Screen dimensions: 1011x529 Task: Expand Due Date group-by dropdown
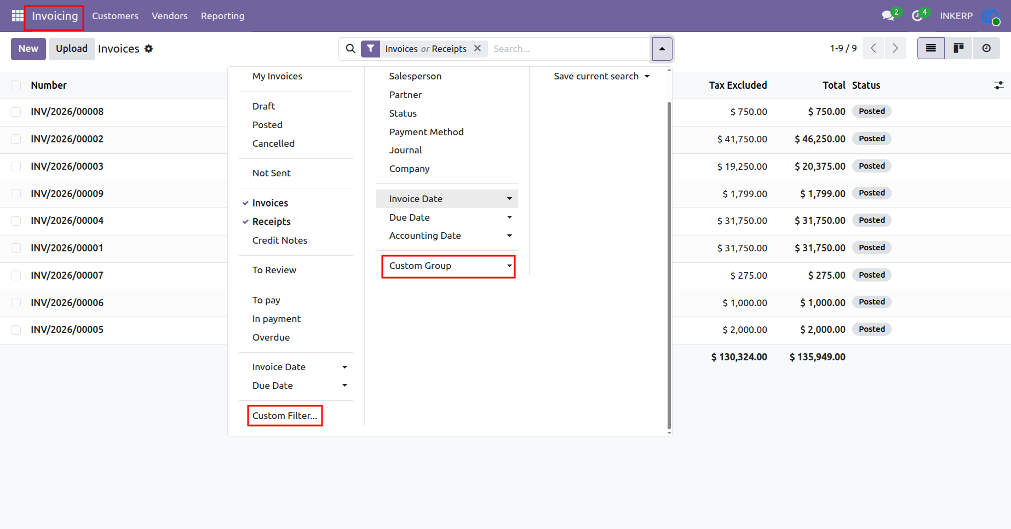(447, 217)
